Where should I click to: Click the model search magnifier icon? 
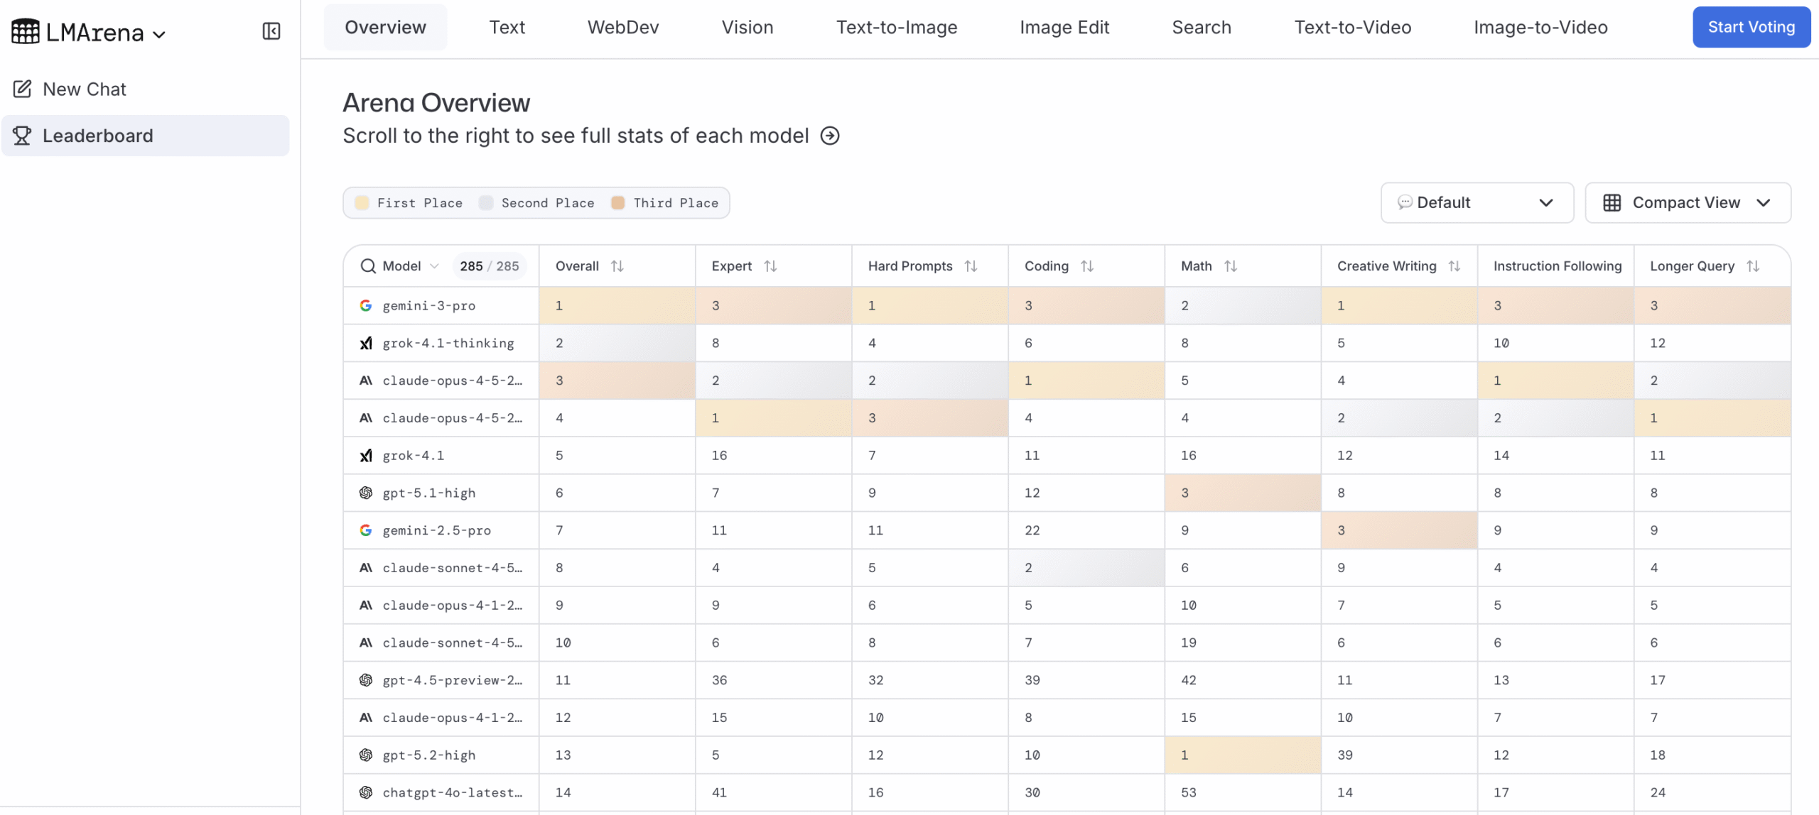click(367, 266)
